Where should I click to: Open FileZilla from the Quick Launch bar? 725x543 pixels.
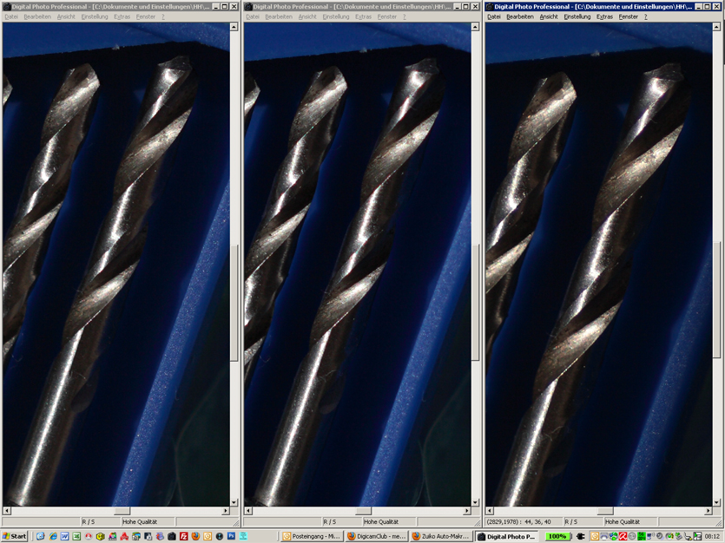pos(184,537)
